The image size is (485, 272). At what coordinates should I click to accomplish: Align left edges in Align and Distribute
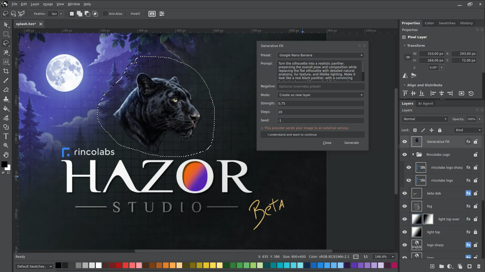click(433, 93)
